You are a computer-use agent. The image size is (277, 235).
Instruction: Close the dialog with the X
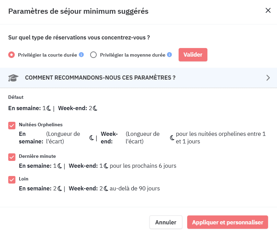[268, 10]
